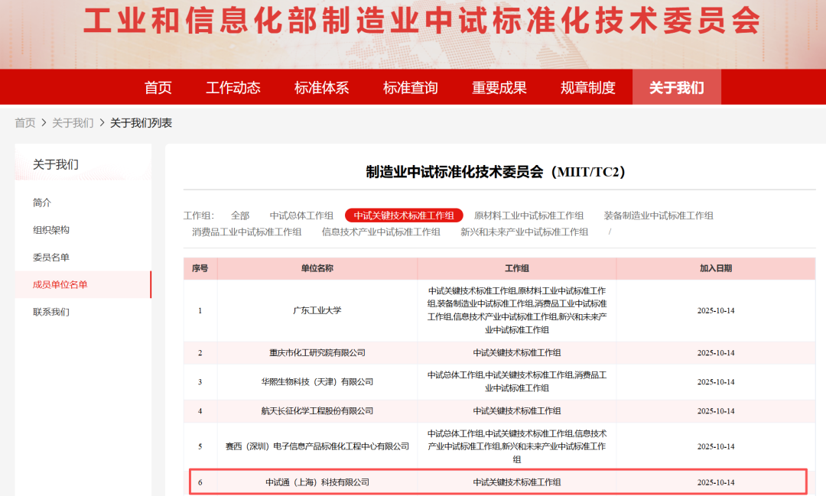Click the 加入日期 column header
This screenshot has height=496, width=826.
click(716, 268)
